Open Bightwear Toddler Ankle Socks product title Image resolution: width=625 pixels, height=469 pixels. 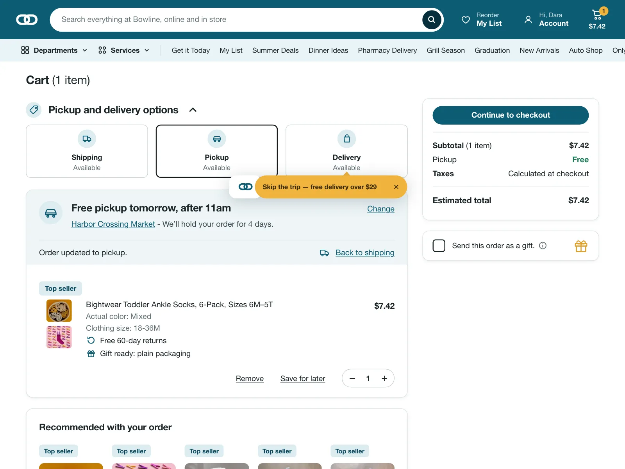coord(179,304)
